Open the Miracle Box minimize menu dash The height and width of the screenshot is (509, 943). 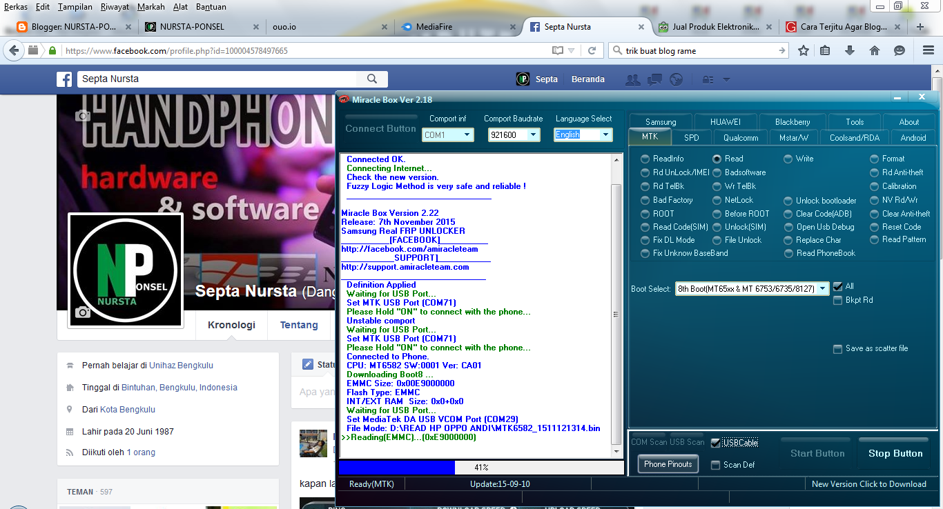coord(897,99)
